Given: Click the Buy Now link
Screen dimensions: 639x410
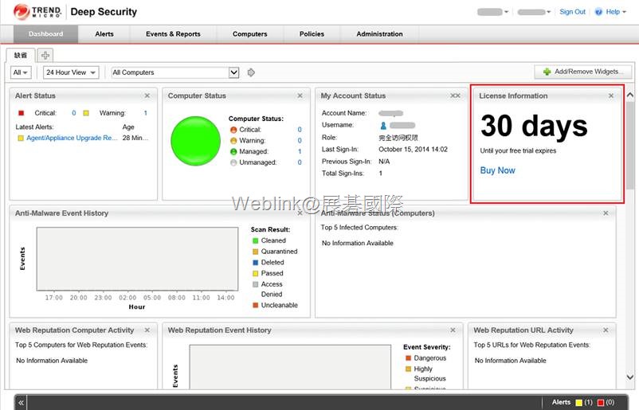Looking at the screenshot, I should (498, 170).
